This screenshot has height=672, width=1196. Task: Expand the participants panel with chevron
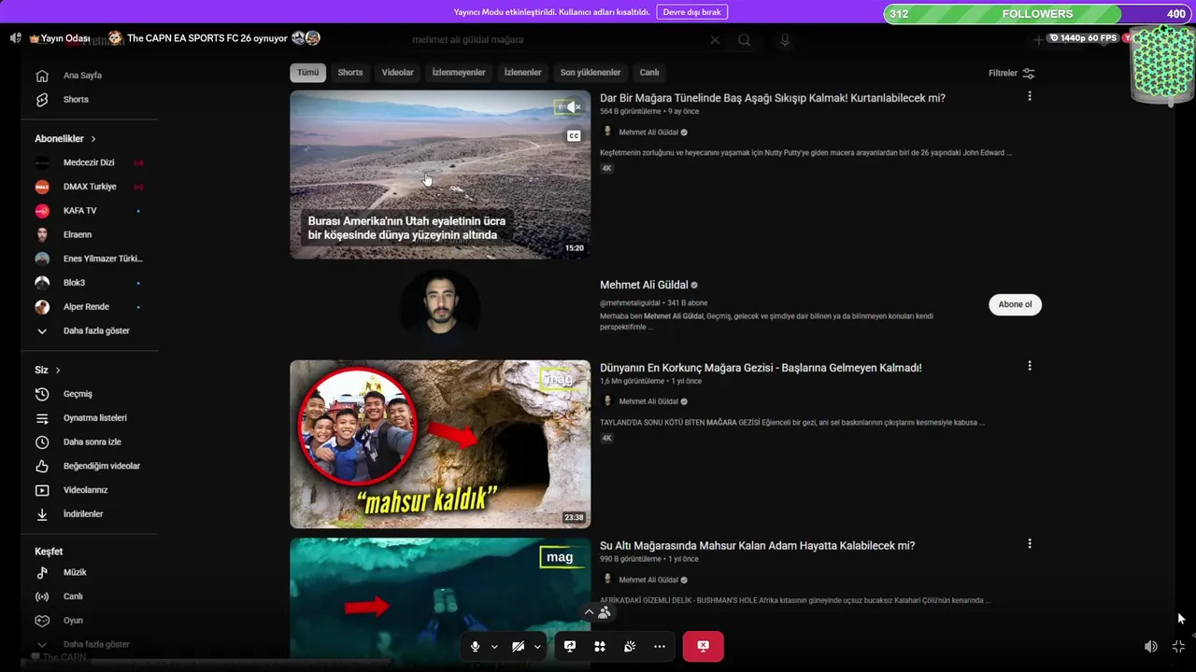589,612
